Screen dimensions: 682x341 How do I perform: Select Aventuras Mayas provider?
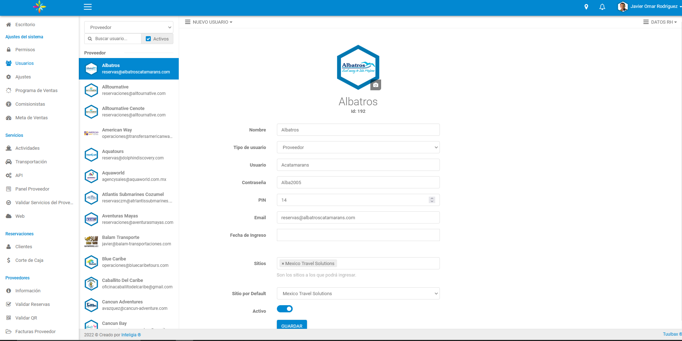pos(129,219)
